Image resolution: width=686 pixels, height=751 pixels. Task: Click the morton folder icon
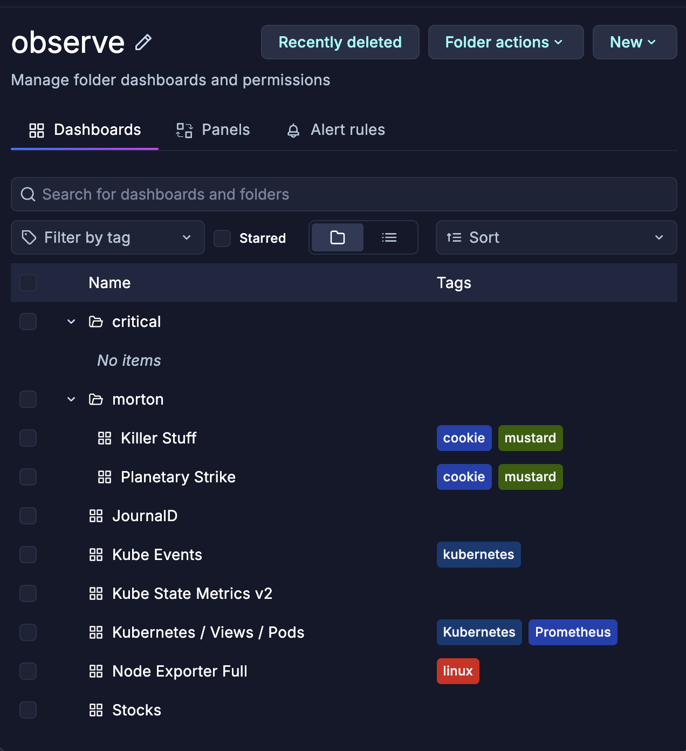96,399
